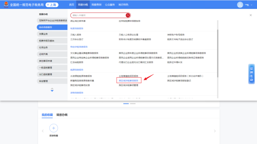Open the 土地增值税项目报告 link

pyautogui.click(x=128, y=76)
